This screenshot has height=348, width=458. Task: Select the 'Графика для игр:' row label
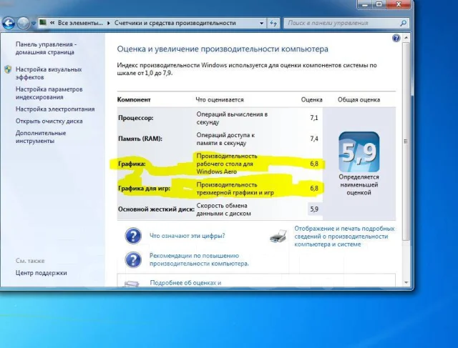(x=144, y=189)
